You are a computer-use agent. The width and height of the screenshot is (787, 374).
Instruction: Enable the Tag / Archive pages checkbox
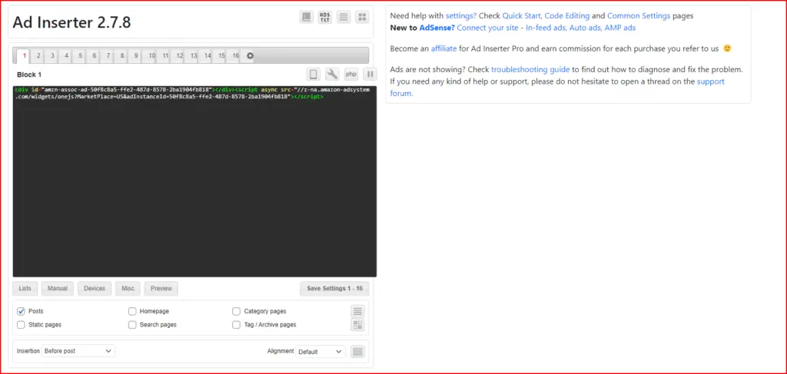(x=237, y=325)
